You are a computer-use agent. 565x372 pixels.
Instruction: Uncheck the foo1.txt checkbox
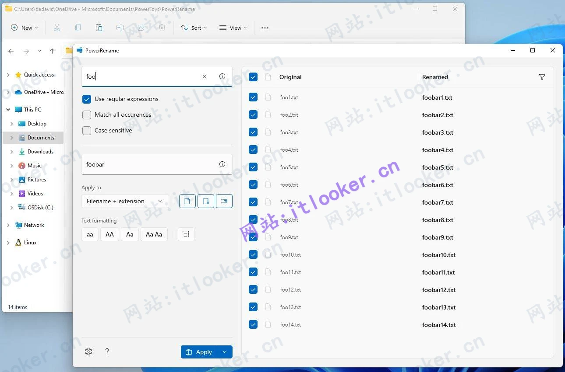(x=253, y=97)
